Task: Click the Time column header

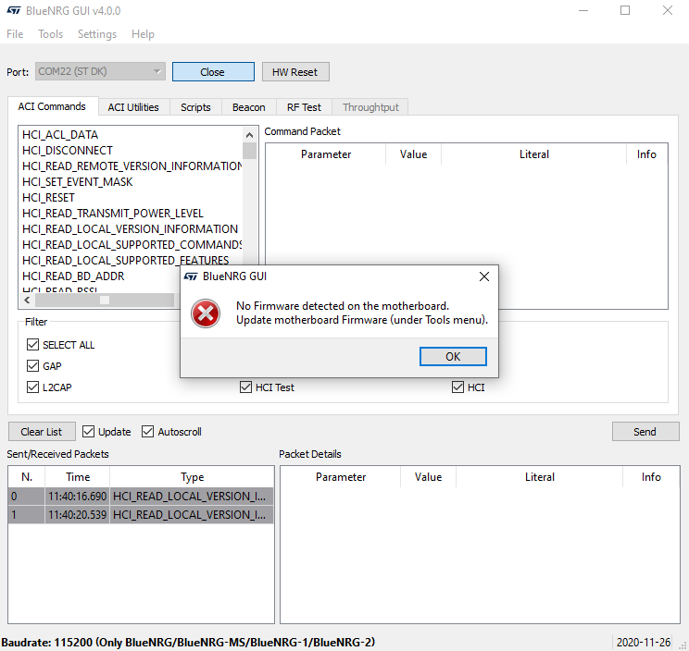Action: tap(78, 477)
